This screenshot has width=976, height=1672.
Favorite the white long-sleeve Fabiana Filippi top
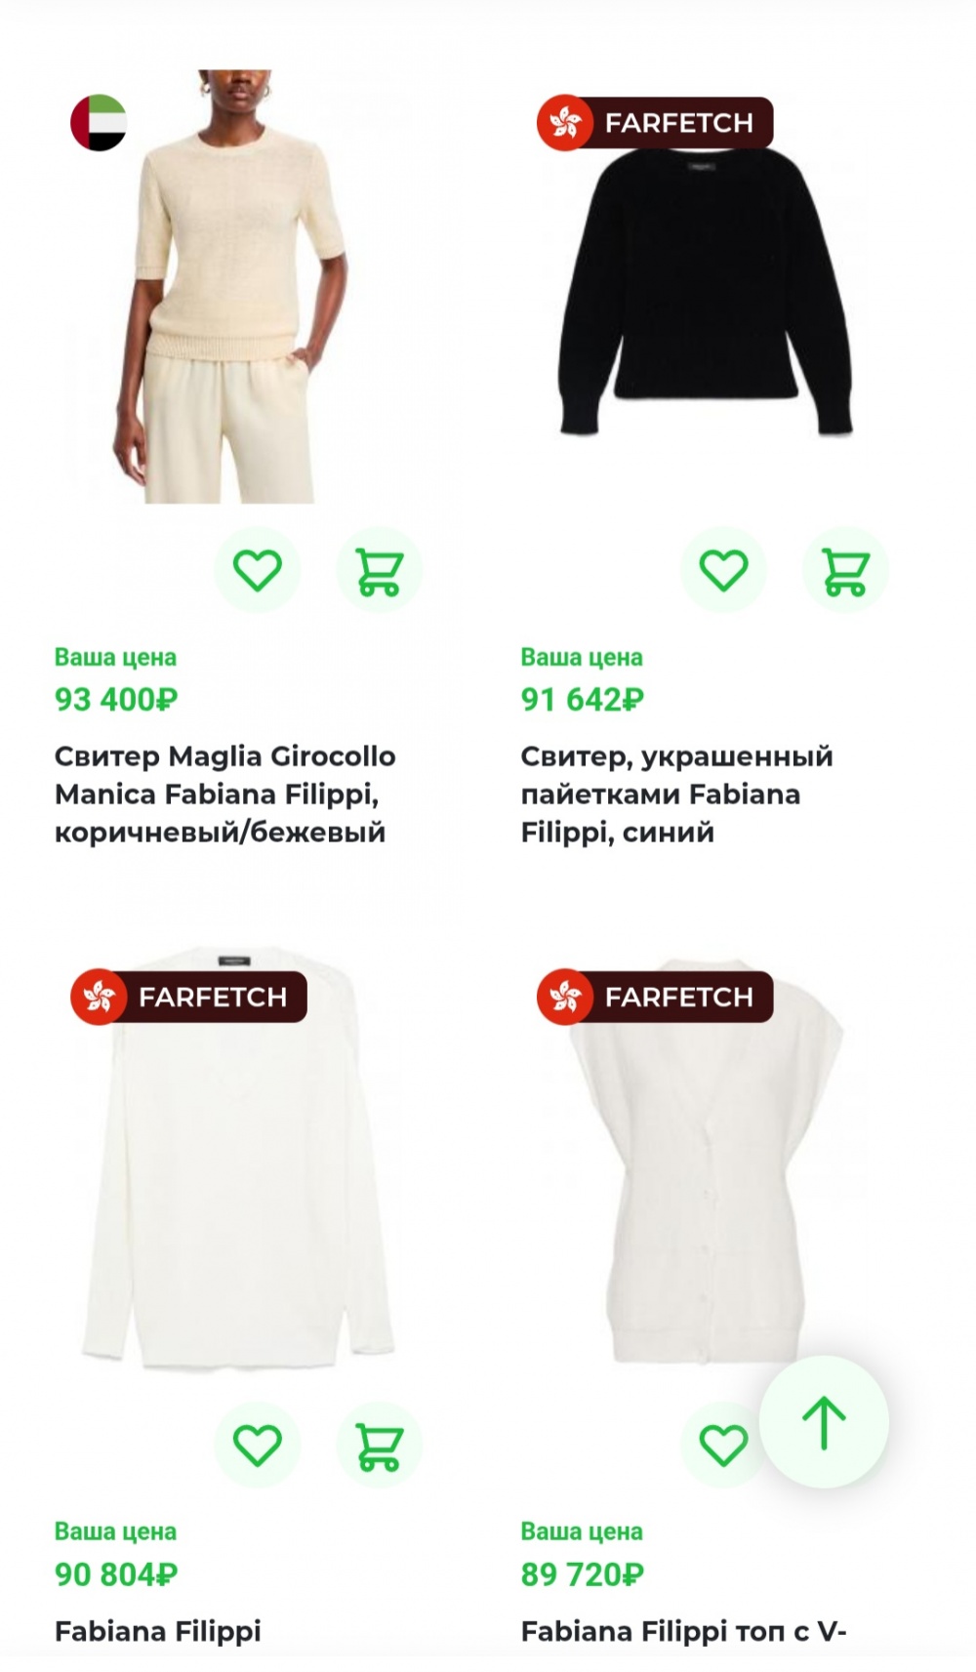[258, 1445]
